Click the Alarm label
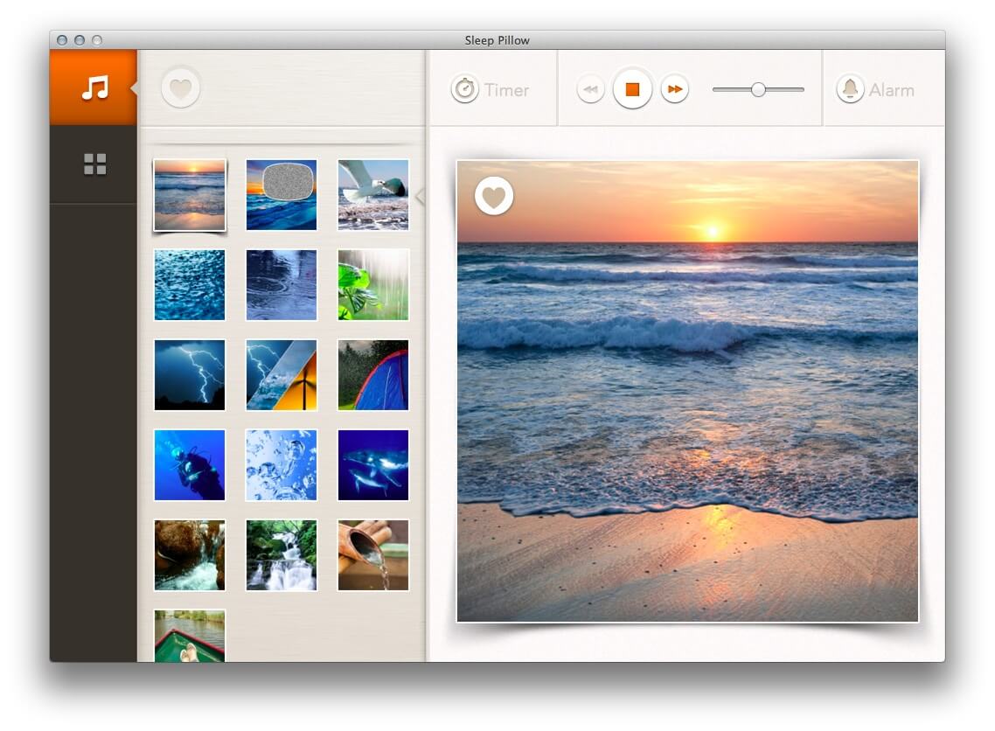Image resolution: width=995 pixels, height=731 pixels. coord(892,90)
